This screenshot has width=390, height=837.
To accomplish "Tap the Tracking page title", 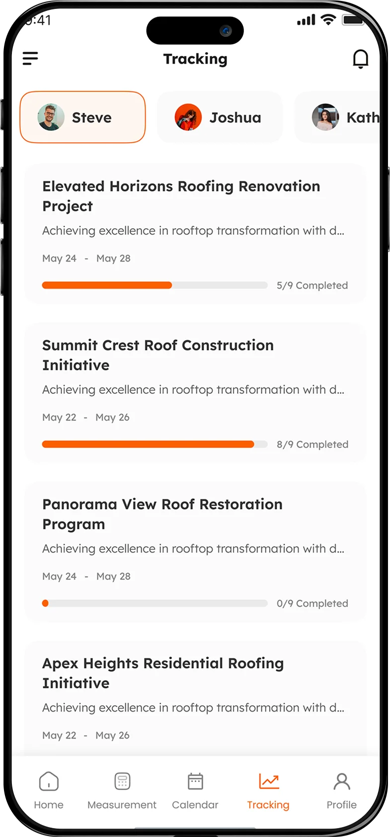I will (x=195, y=59).
